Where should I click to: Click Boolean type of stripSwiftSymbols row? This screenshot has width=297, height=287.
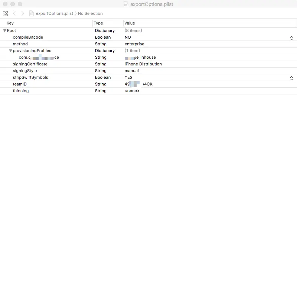(x=103, y=77)
